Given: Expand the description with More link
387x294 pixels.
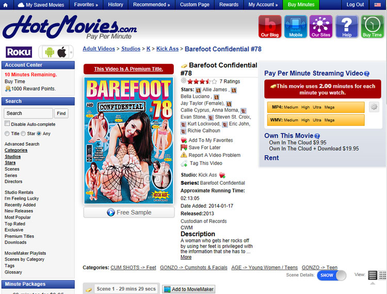Looking at the screenshot, I should 186,257.
